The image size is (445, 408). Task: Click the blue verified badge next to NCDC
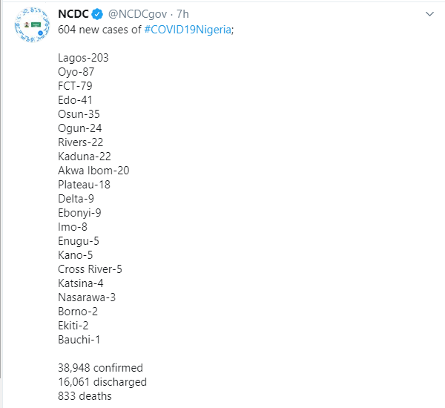coord(98,14)
